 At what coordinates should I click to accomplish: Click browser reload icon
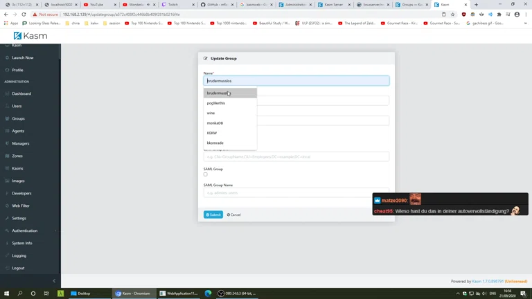[24, 15]
